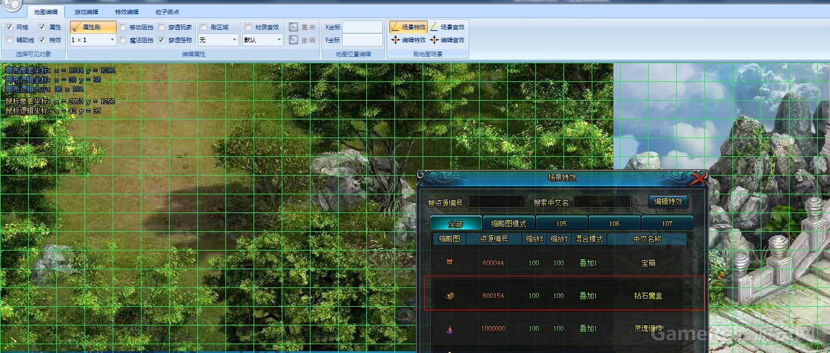Viewport: 830px width, 353px height.
Task: Click the 缩放Y value in 600154 row
Action: click(x=558, y=296)
